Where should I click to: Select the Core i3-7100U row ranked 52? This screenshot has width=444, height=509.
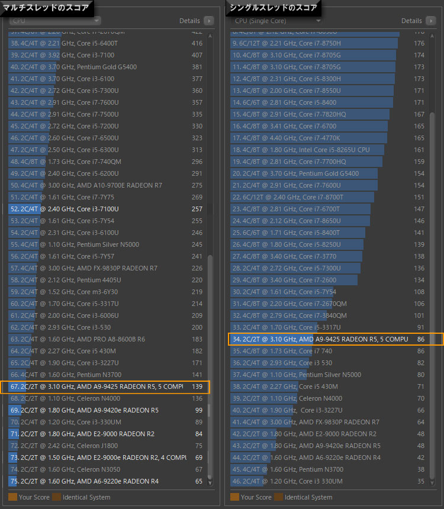point(101,209)
